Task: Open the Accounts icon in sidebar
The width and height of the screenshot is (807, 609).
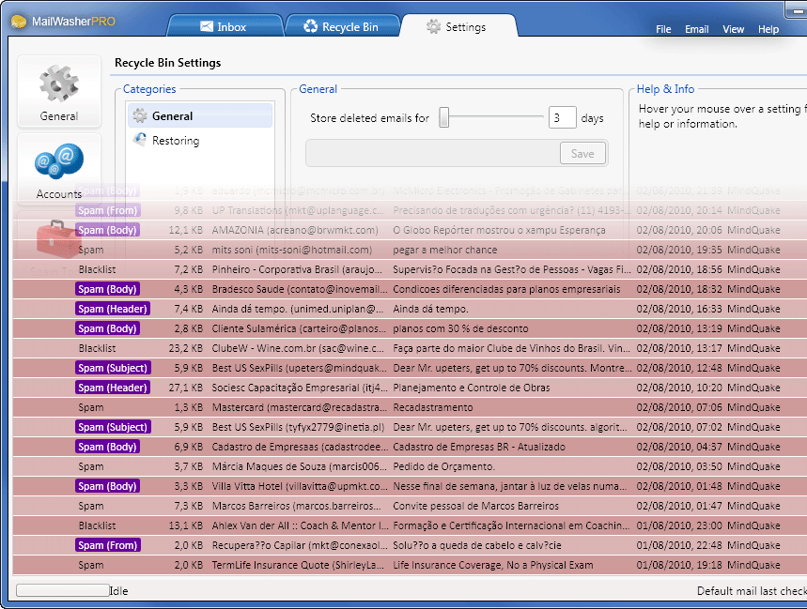Action: point(59,160)
